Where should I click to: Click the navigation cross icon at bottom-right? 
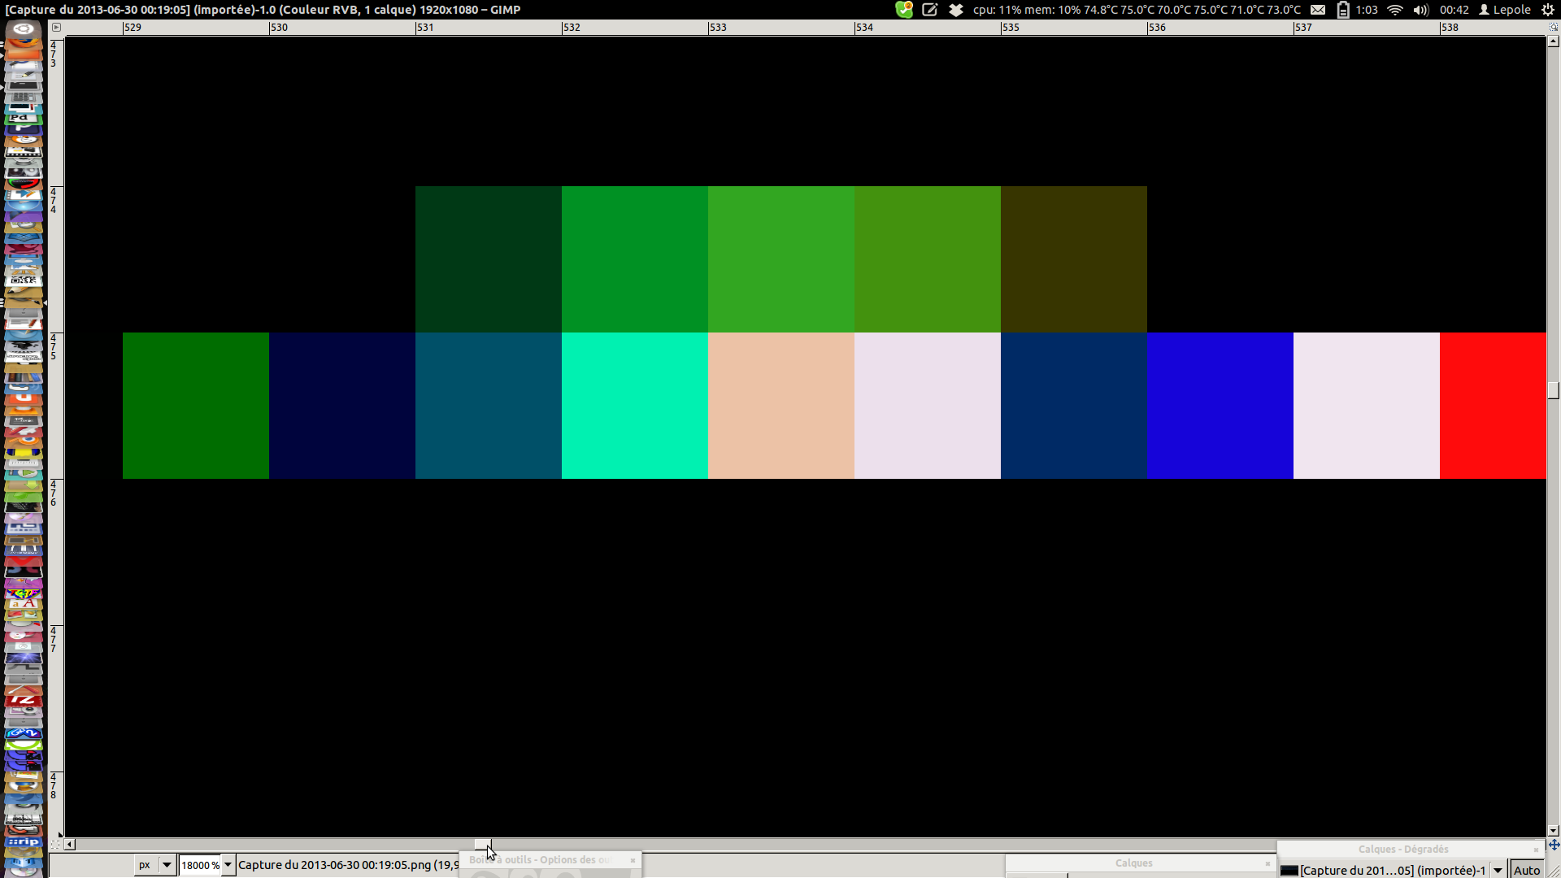(1553, 845)
